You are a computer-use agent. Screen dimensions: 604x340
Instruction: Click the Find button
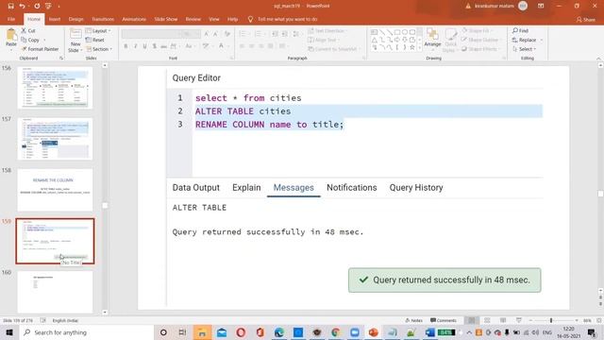point(520,30)
